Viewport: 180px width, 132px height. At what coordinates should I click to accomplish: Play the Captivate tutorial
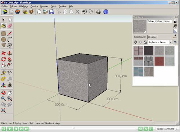[x=10, y=129]
